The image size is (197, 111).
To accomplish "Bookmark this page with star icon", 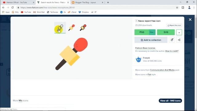I will click(x=177, y=7).
